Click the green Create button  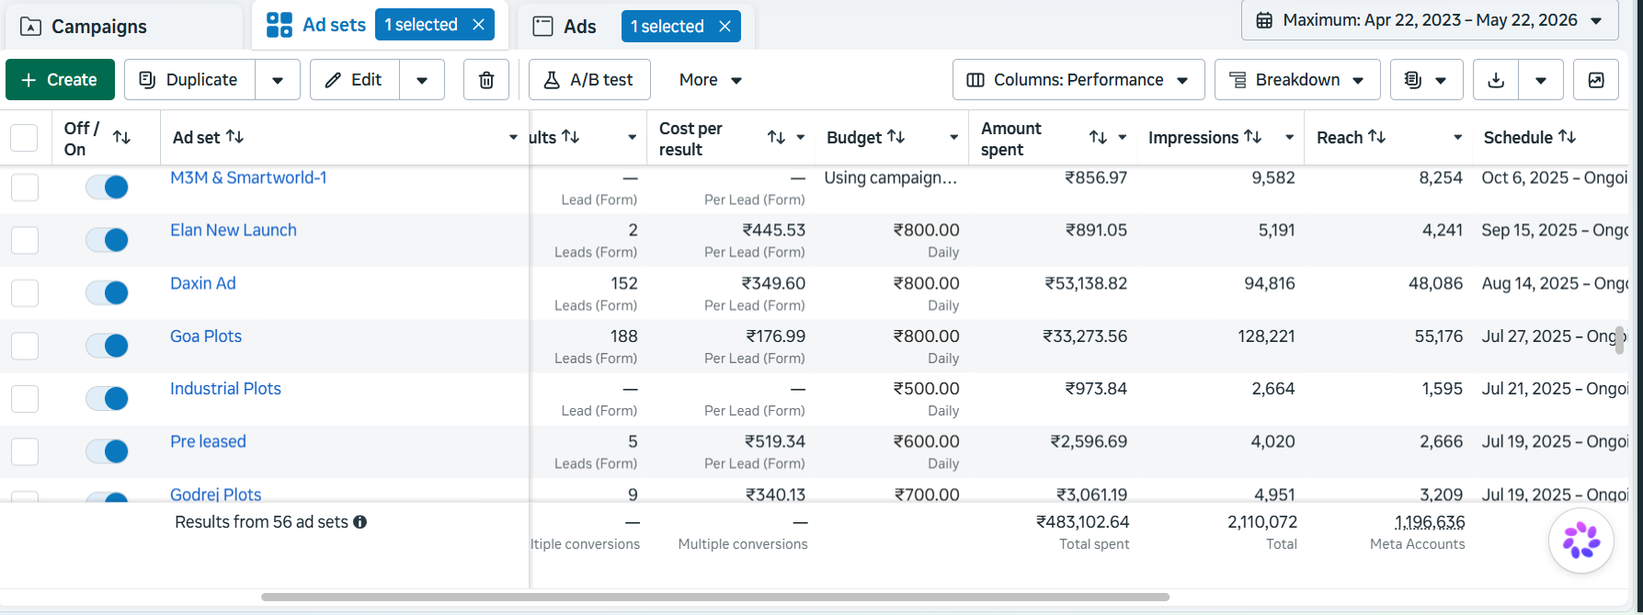[60, 80]
